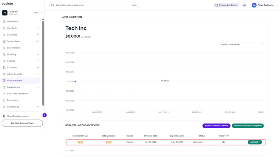Click the '1 of 1 item' pagination text
Image resolution: width=280 pixels, height=157 pixels.
70,151
